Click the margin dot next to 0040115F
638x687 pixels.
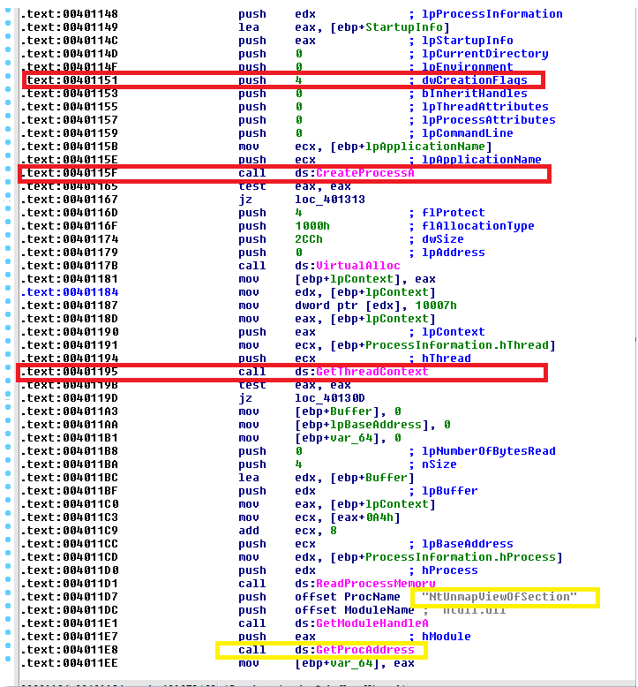(8, 173)
